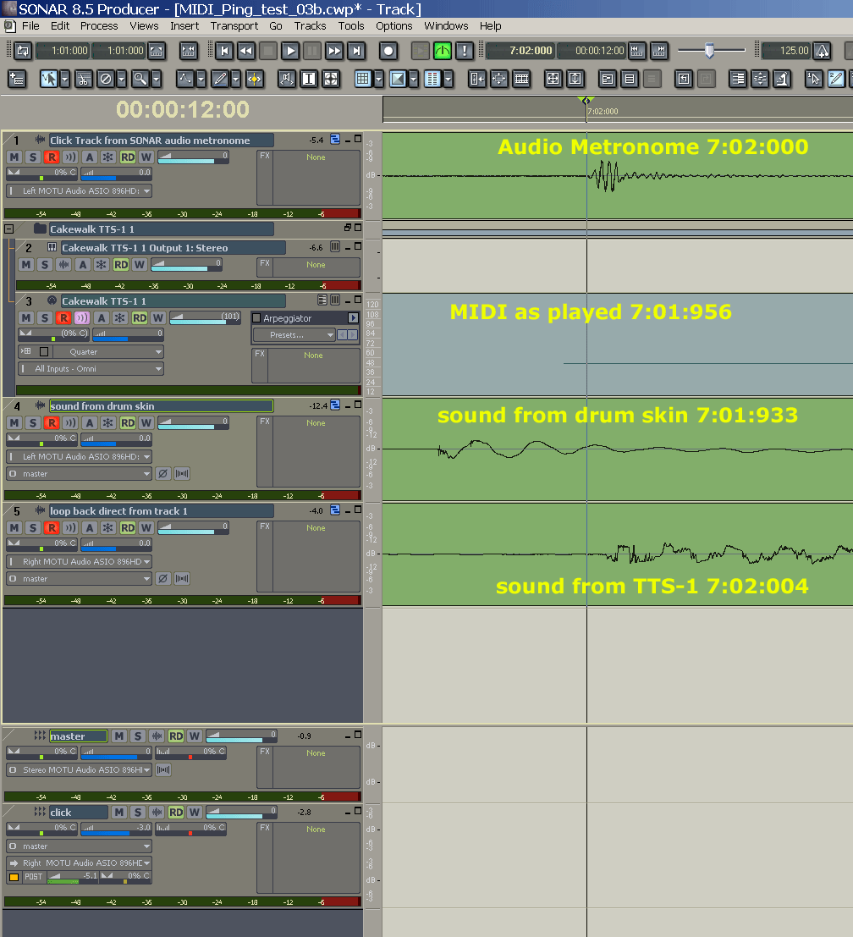Click the Rewind button in transport
The height and width of the screenshot is (937, 853).
(246, 51)
